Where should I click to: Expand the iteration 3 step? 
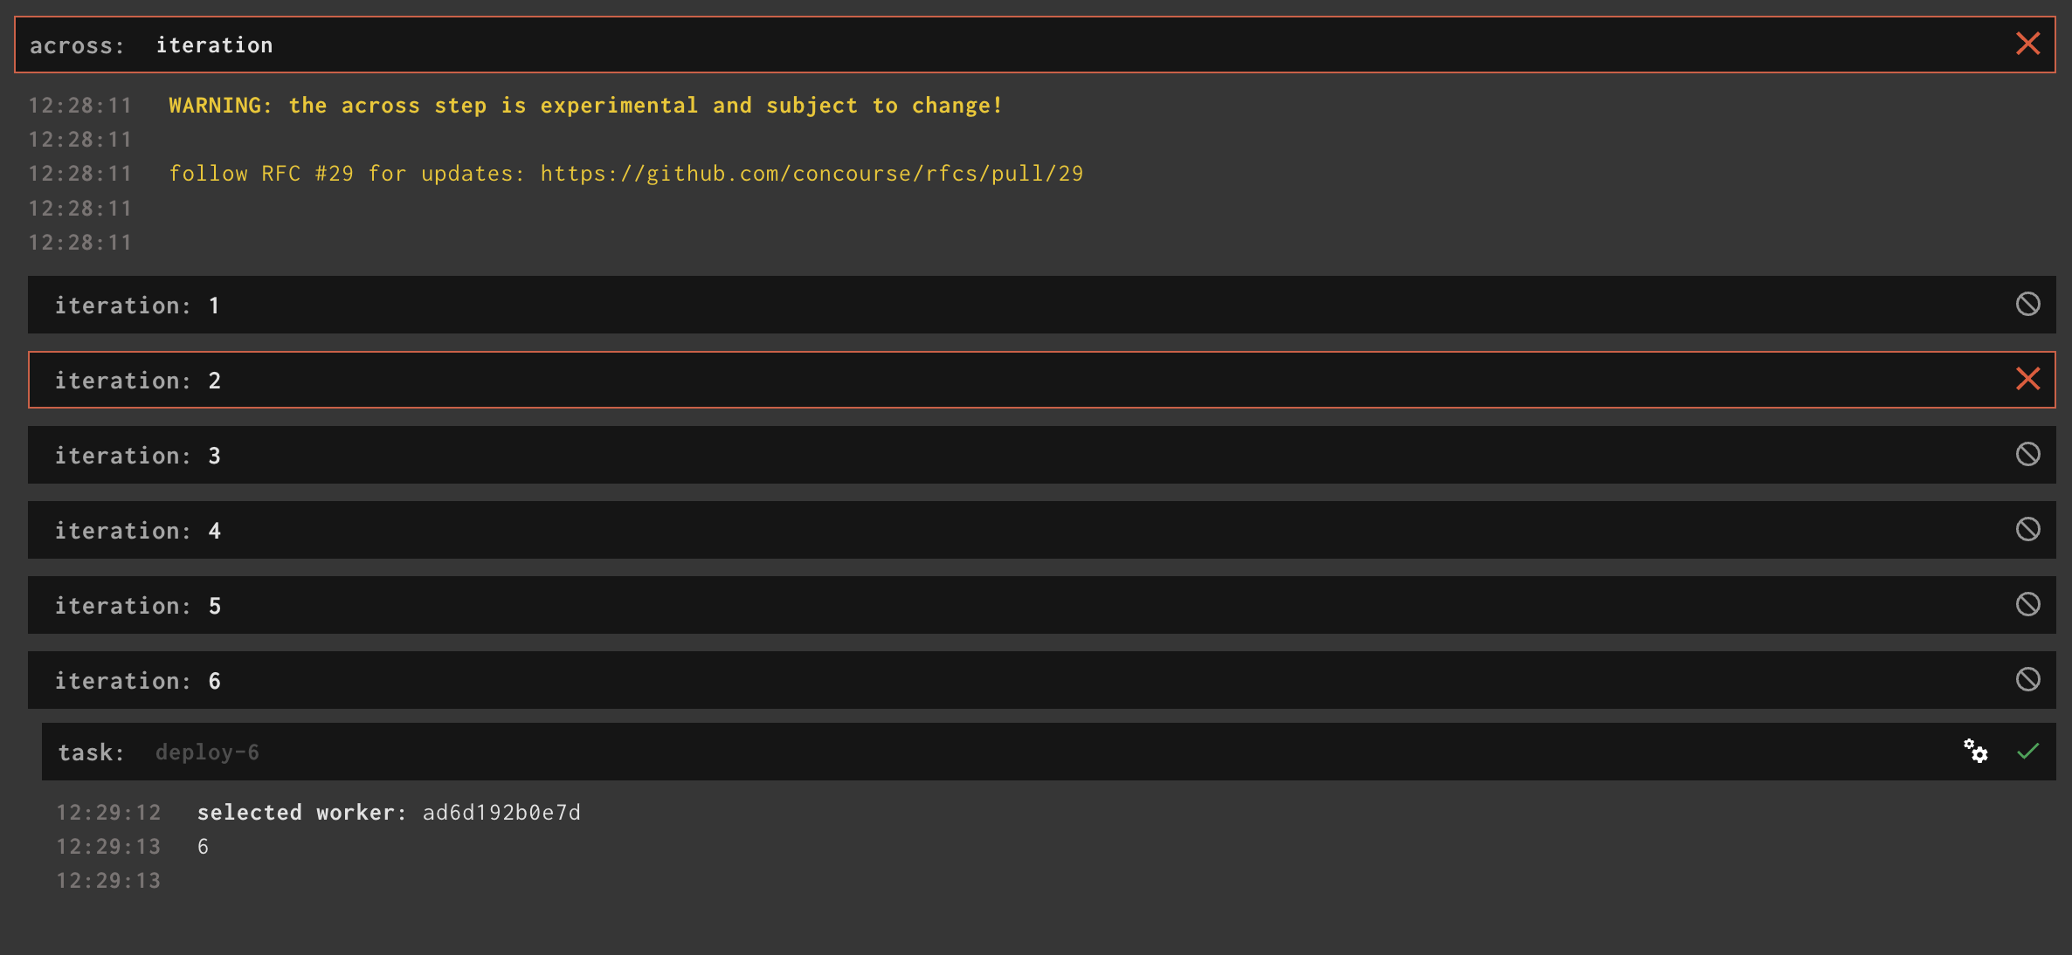click(x=524, y=454)
